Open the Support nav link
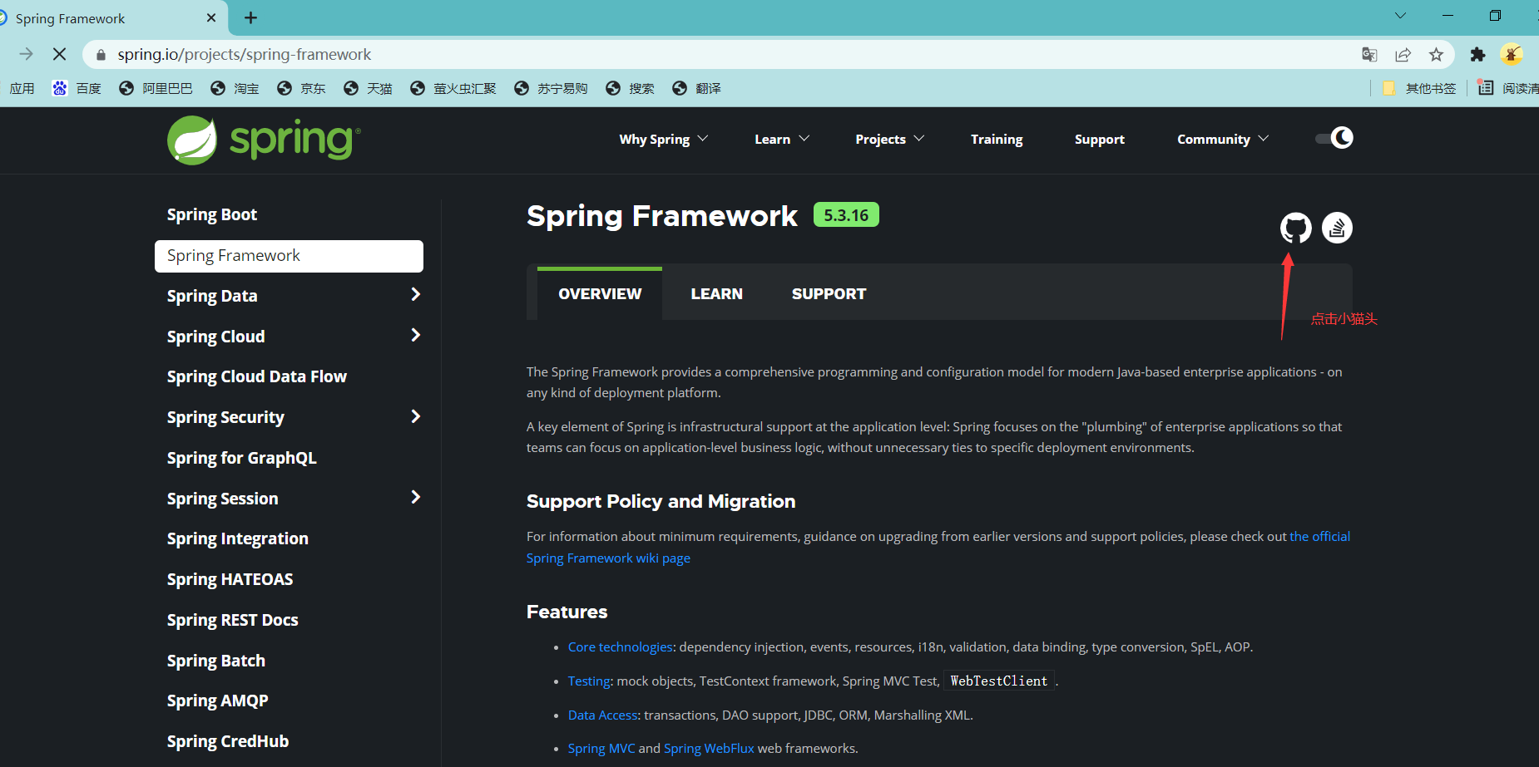This screenshot has height=767, width=1539. [x=1099, y=139]
